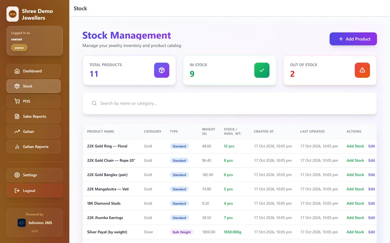Add Stock for 22K Jhumka Earrings
Image resolution: width=390 pixels, height=243 pixels.
coord(355,217)
